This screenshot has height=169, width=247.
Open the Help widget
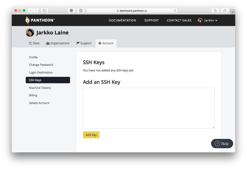(x=222, y=143)
